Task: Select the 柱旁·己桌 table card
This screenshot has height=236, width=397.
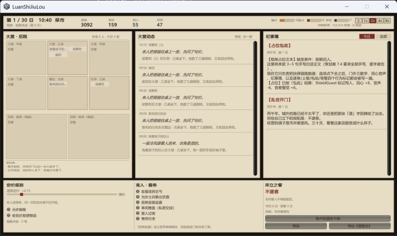Action: tap(109, 93)
